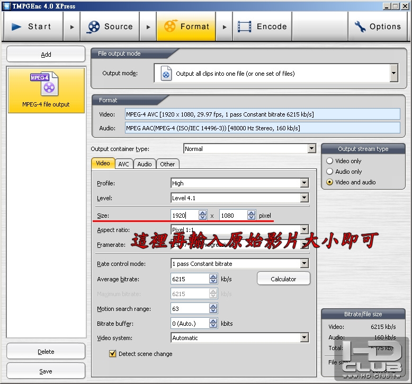Image resolution: width=412 pixels, height=384 pixels.
Task: Expand the Aspect ratio dropdown
Action: pyautogui.click(x=304, y=229)
